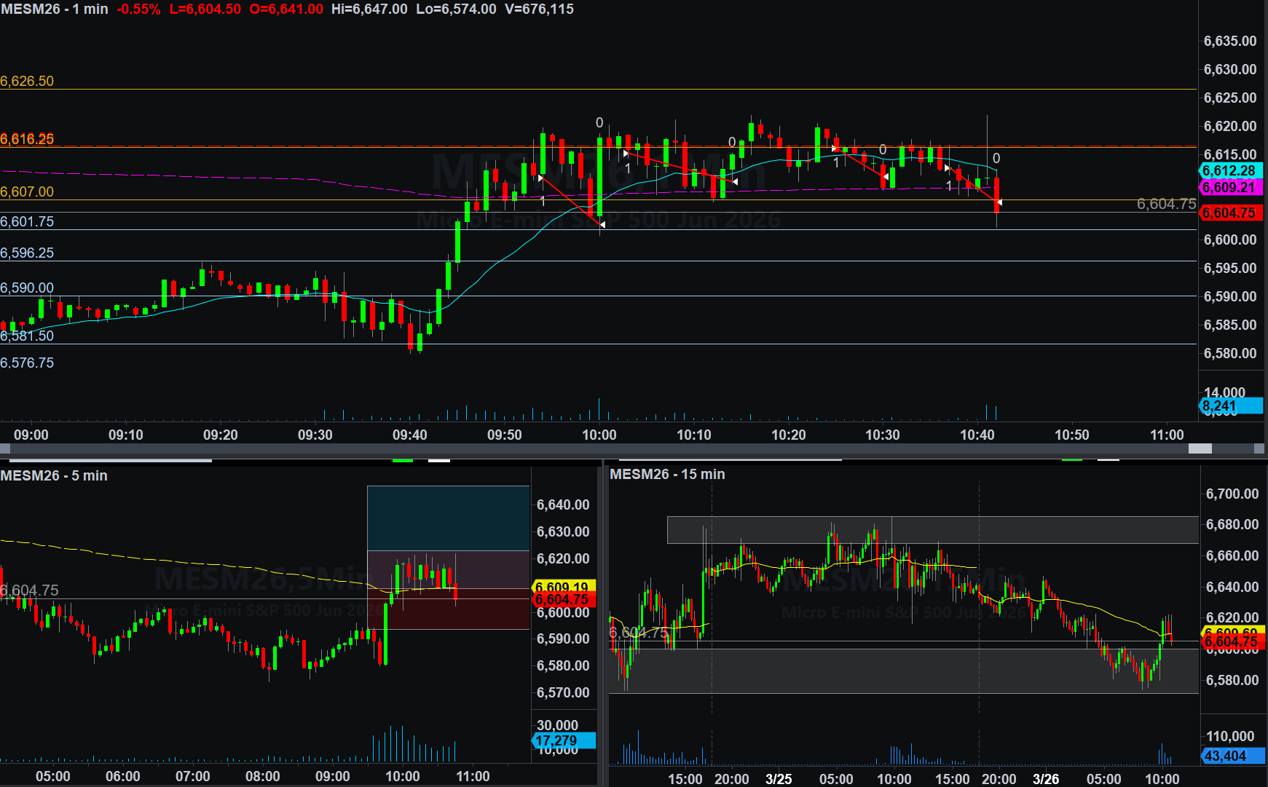Viewport: 1268px width, 787px height.
Task: Click the left arrow of the 1 min chart scrollbar
Action: coord(4,448)
